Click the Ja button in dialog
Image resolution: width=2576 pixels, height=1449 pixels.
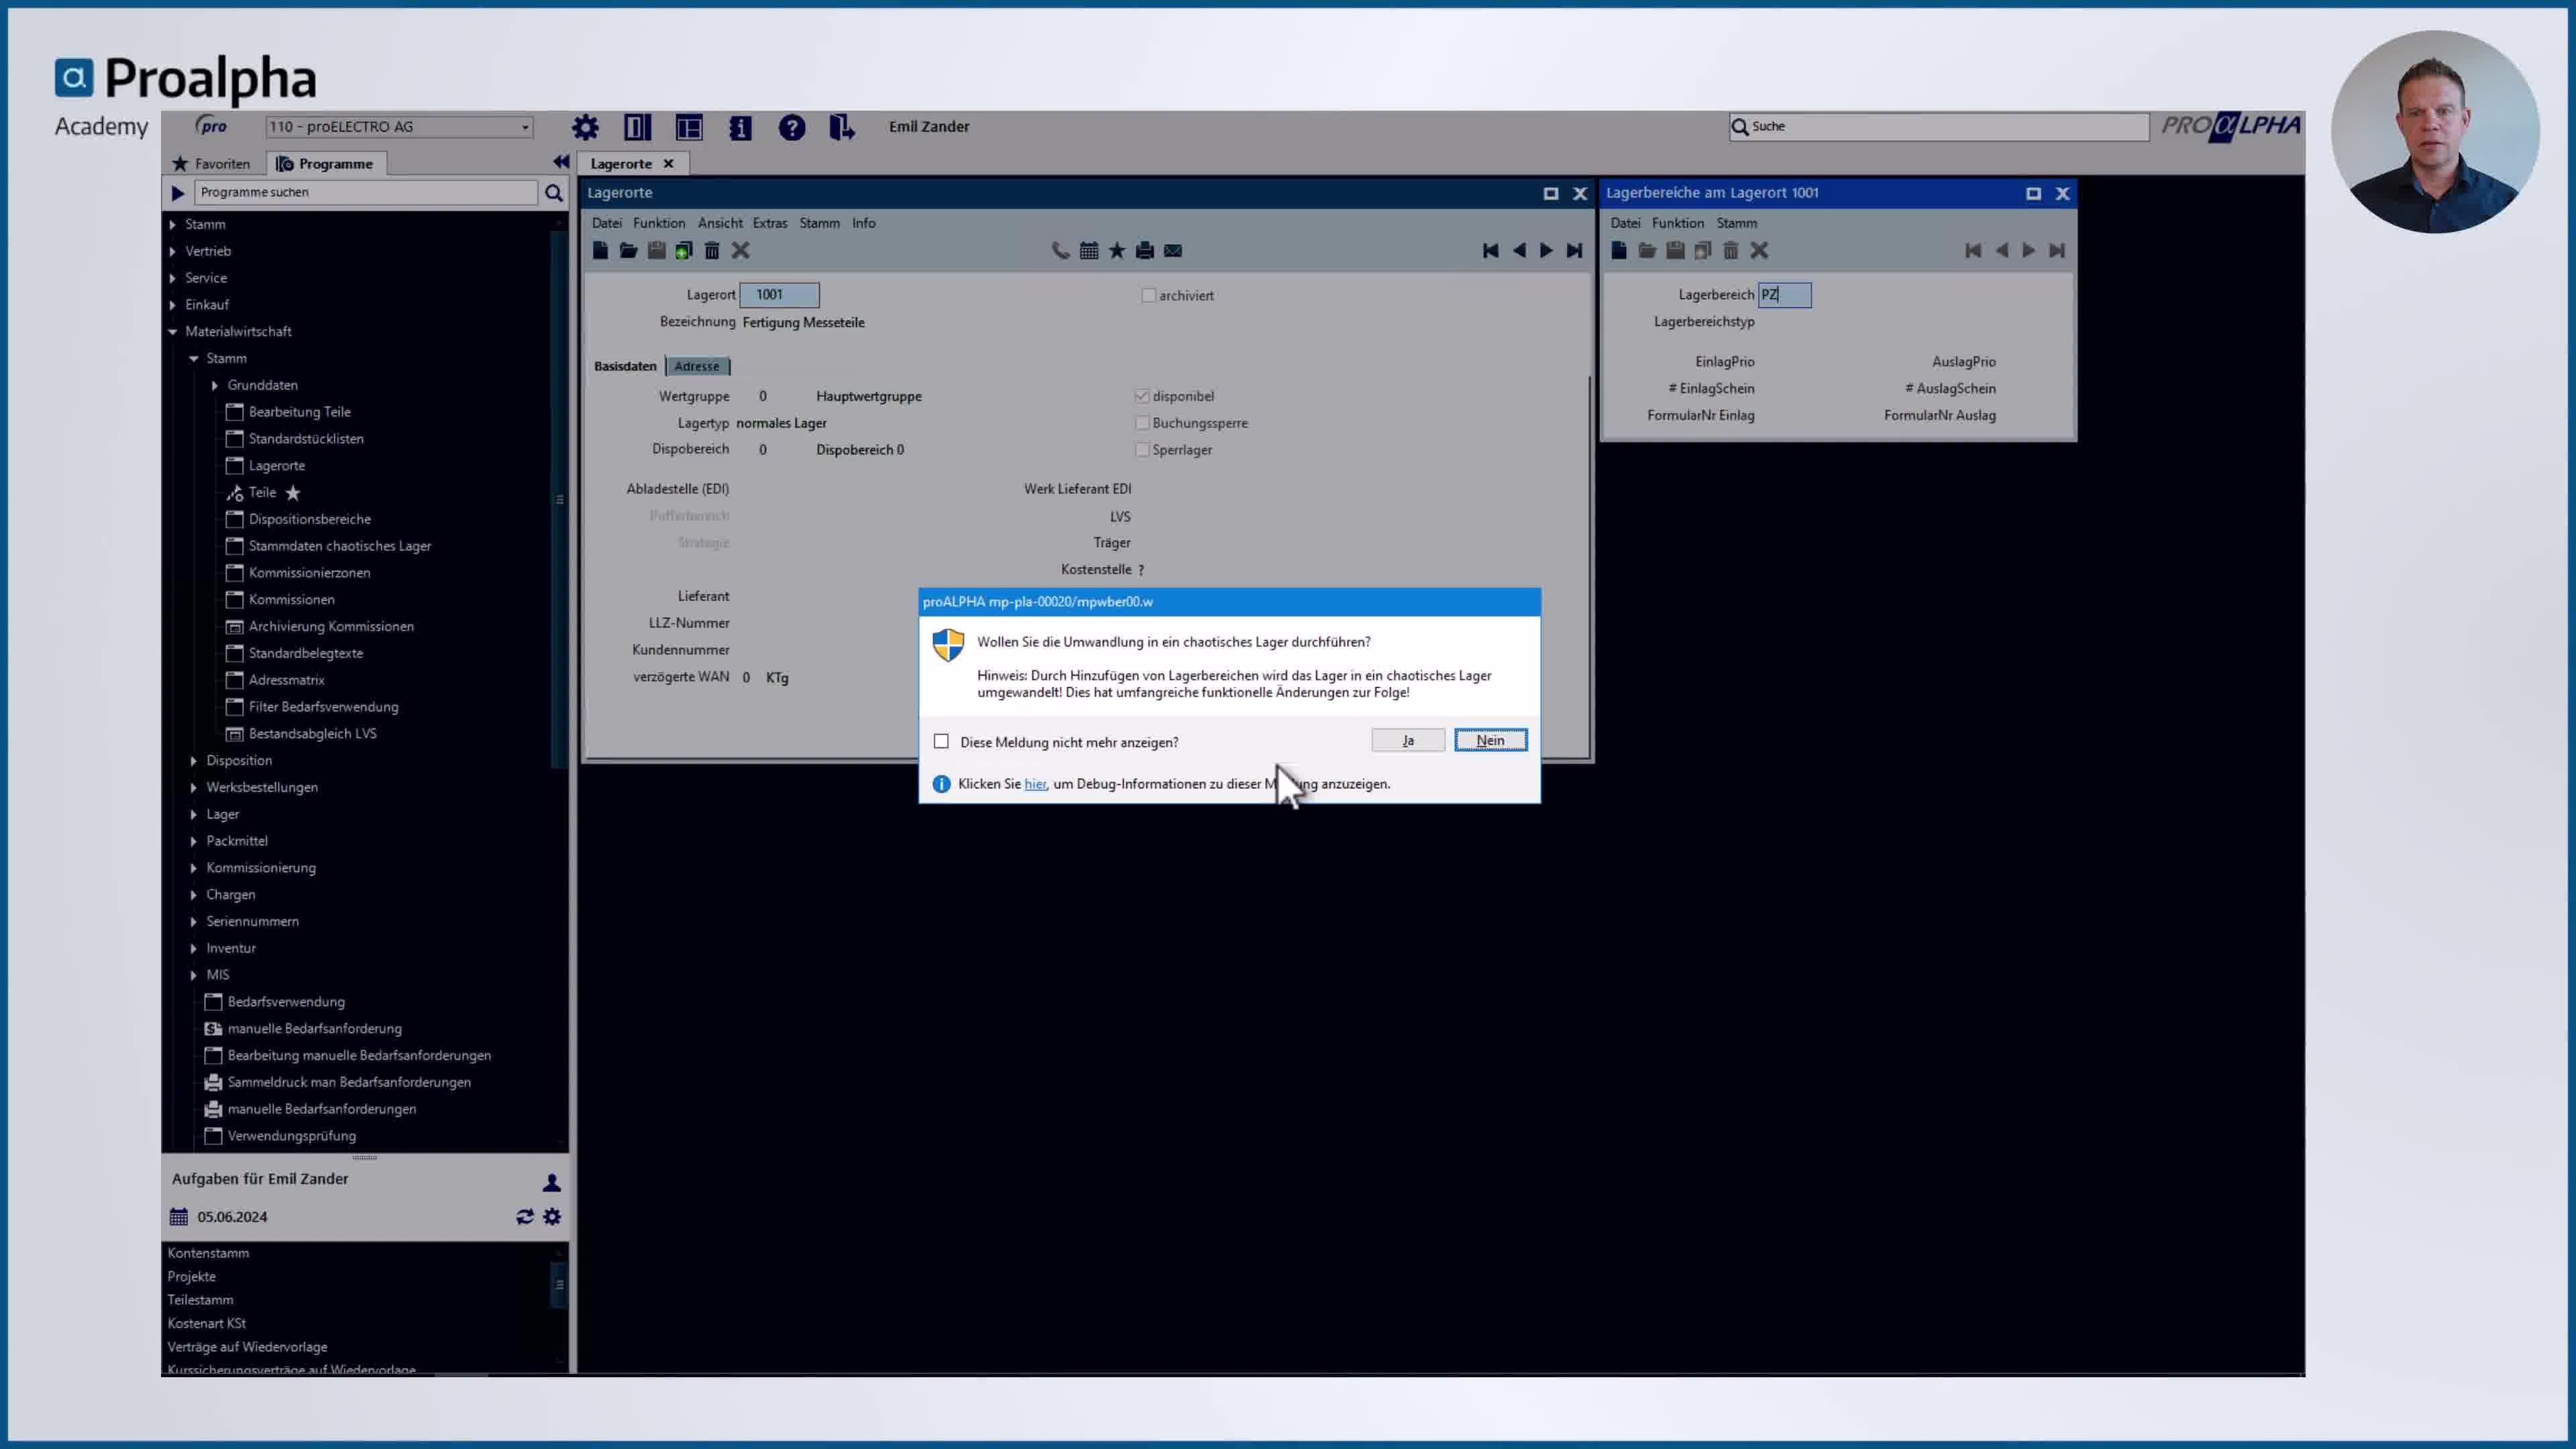coord(1408,740)
